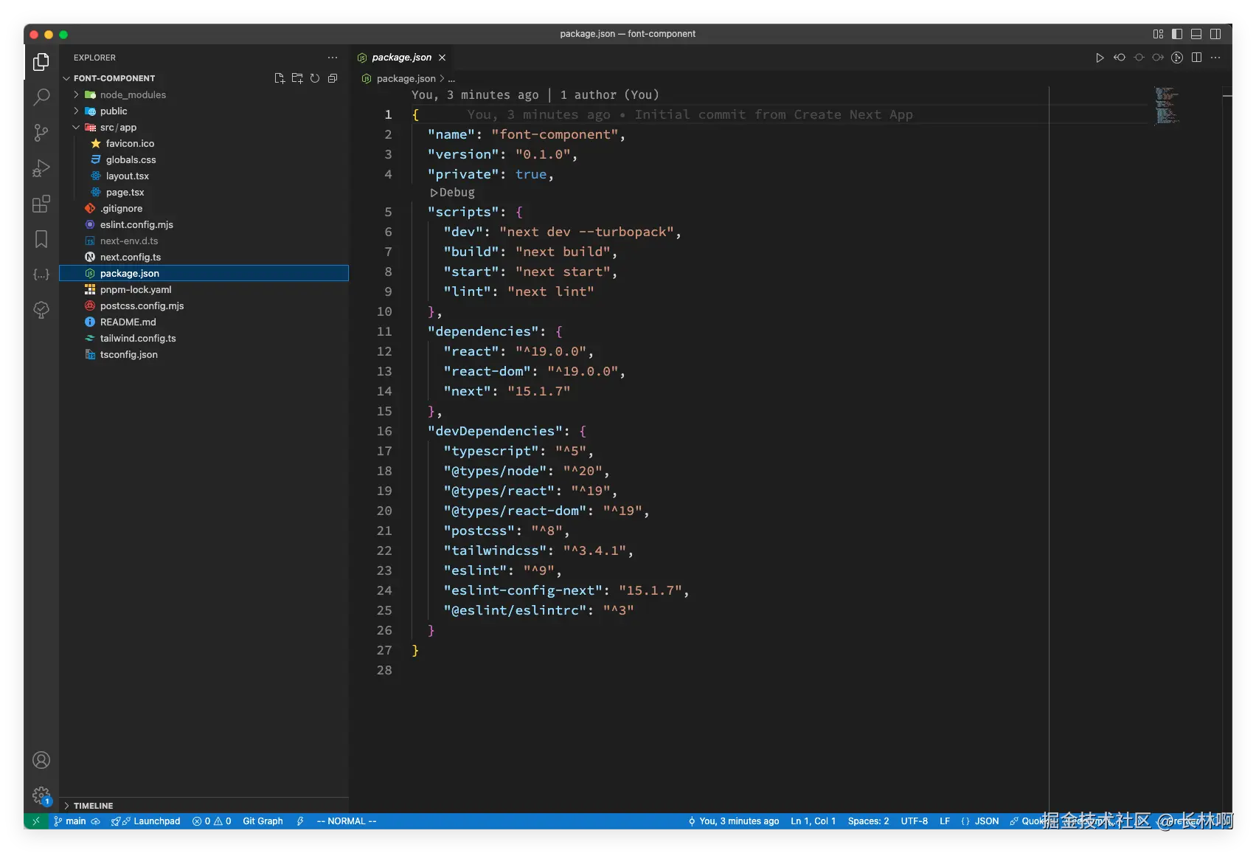Image resolution: width=1256 pixels, height=853 pixels.
Task: Click the Split Editor Right icon
Action: coord(1196,58)
